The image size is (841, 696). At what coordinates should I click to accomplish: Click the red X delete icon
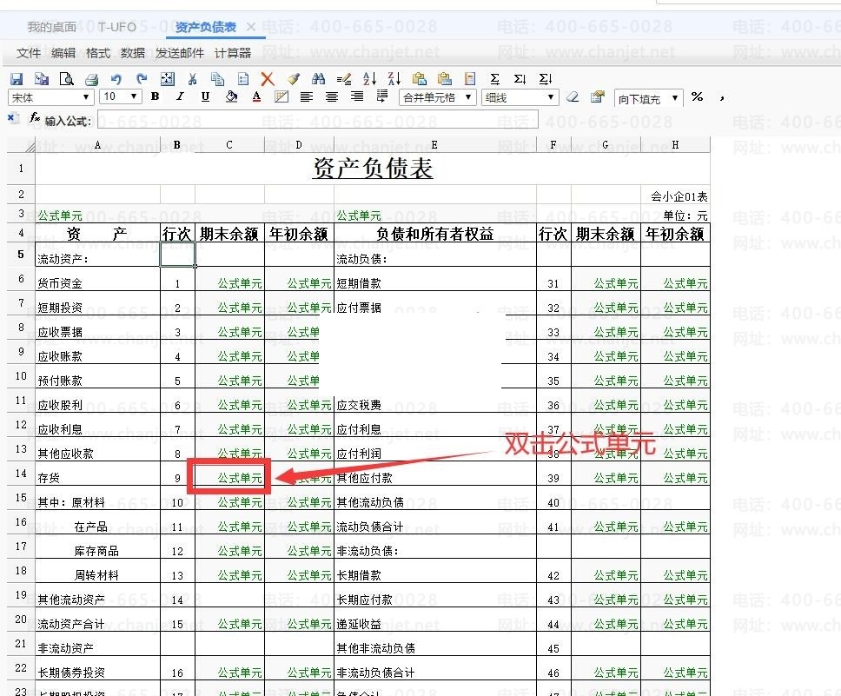267,79
